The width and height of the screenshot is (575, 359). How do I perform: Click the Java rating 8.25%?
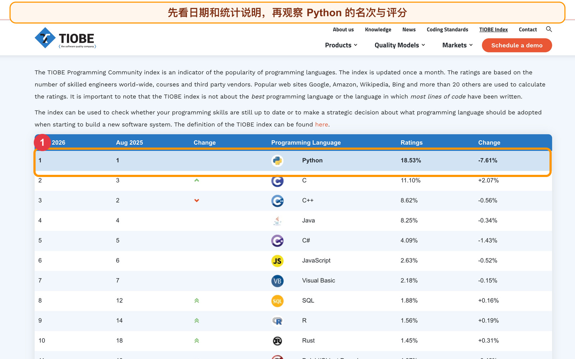coord(409,220)
